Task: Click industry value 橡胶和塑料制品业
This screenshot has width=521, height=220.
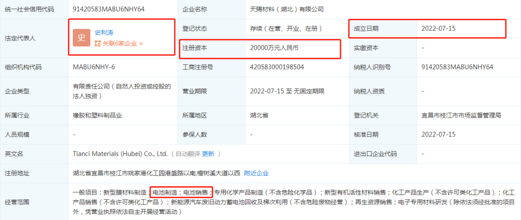Action: pyautogui.click(x=97, y=115)
